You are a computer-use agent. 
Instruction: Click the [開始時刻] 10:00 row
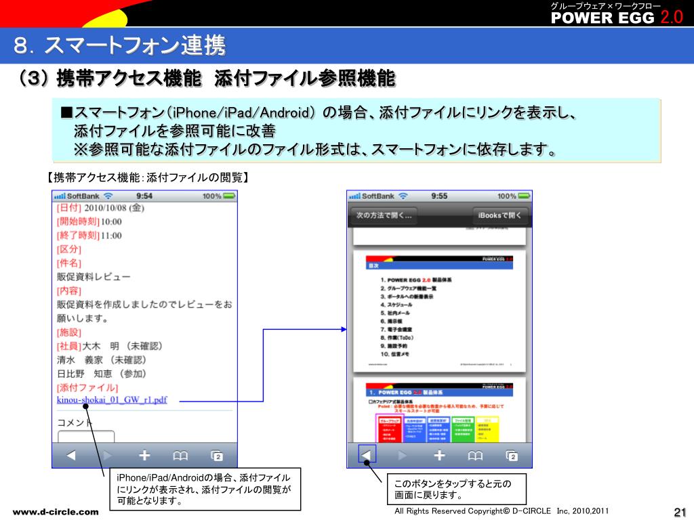coord(89,221)
